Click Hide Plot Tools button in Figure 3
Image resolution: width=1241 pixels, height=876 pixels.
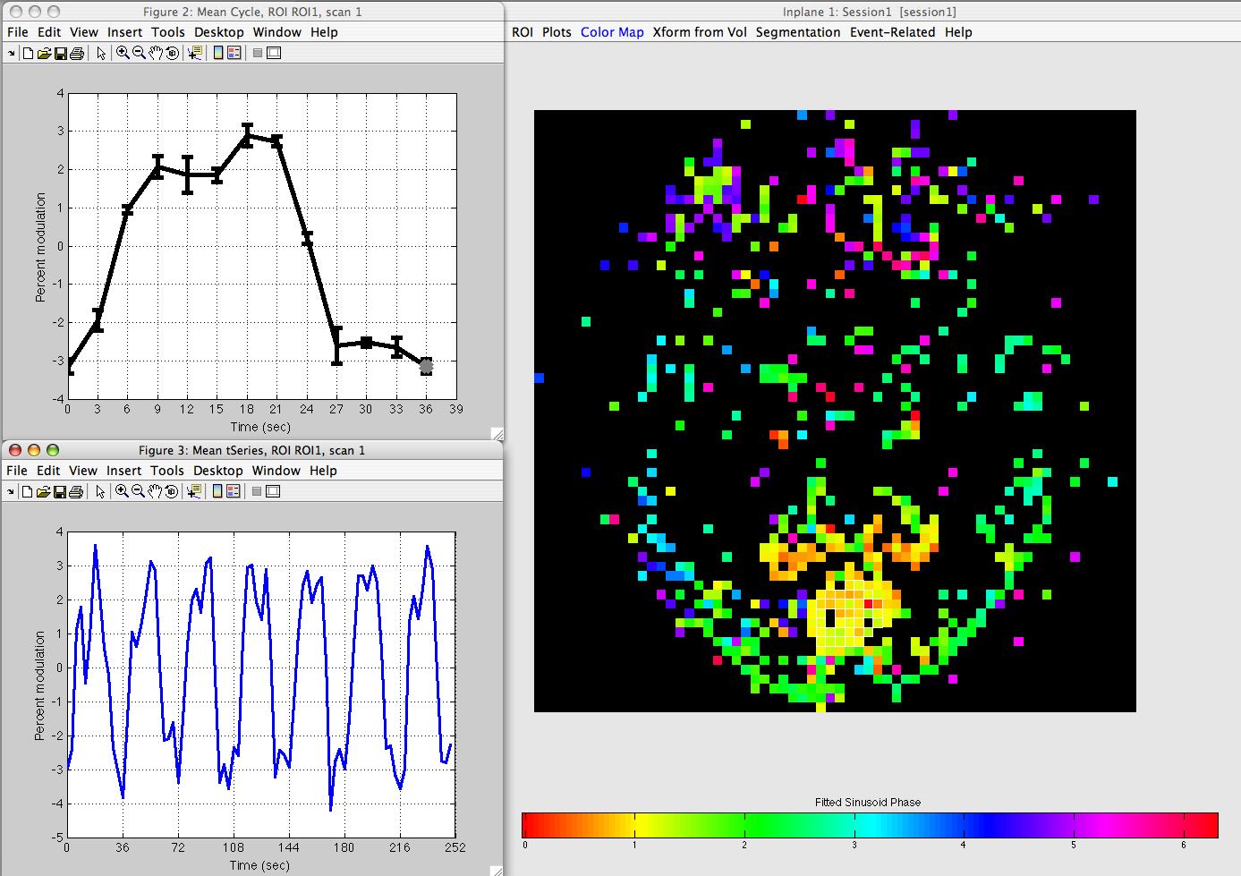click(257, 491)
